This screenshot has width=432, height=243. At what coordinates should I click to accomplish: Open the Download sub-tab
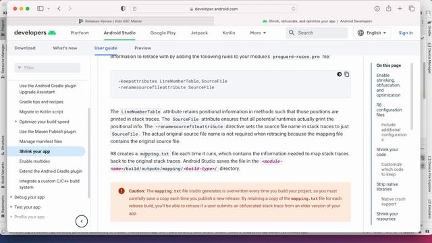click(25, 48)
